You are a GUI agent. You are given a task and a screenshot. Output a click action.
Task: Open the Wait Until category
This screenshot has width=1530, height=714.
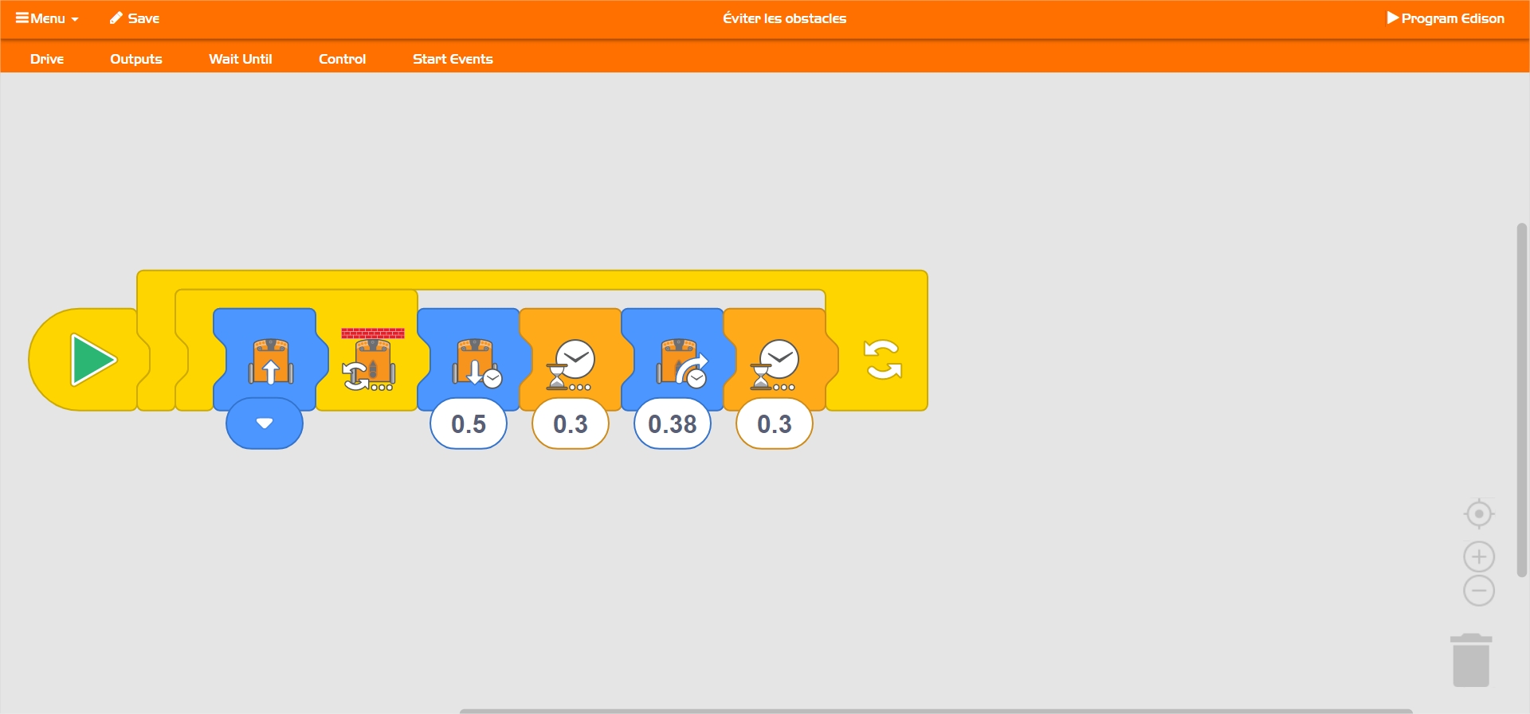240,59
